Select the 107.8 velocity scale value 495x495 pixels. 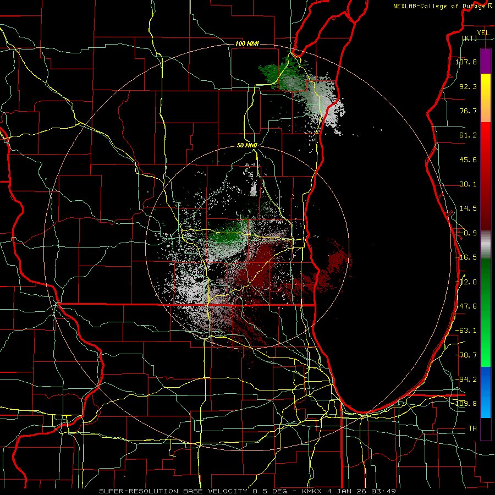coord(466,62)
